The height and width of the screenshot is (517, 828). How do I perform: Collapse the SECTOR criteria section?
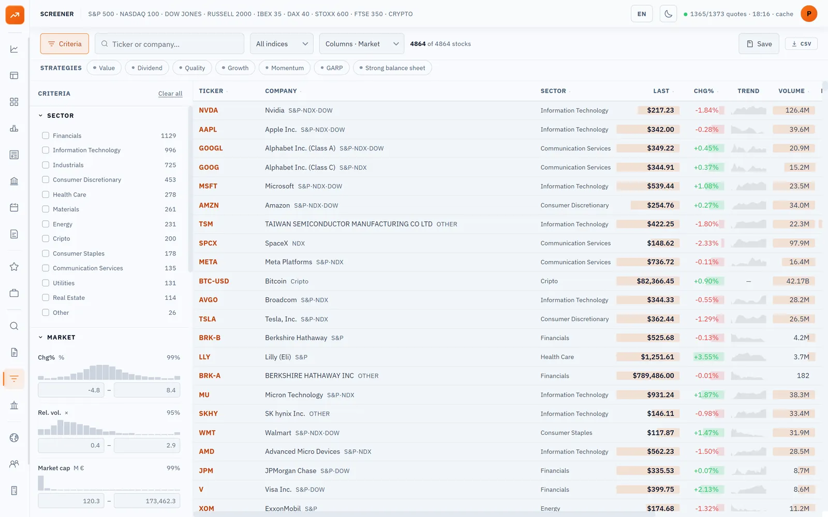point(56,116)
